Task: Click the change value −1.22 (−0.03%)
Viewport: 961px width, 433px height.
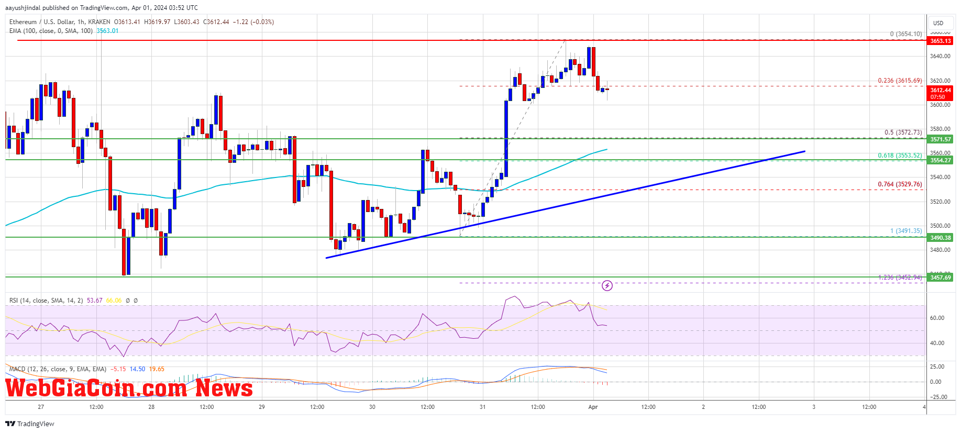Action: coord(253,22)
